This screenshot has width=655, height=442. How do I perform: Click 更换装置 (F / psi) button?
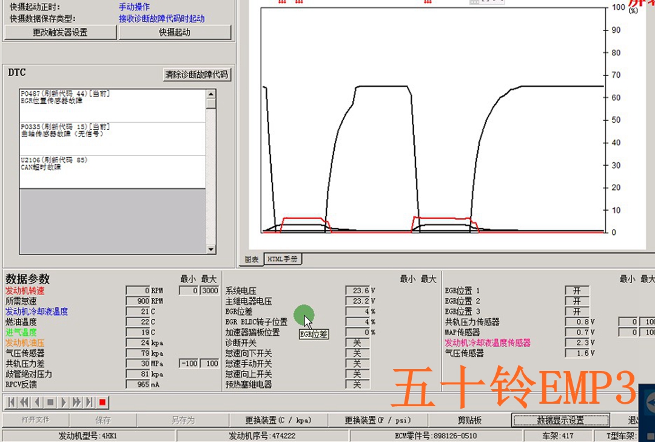click(378, 420)
